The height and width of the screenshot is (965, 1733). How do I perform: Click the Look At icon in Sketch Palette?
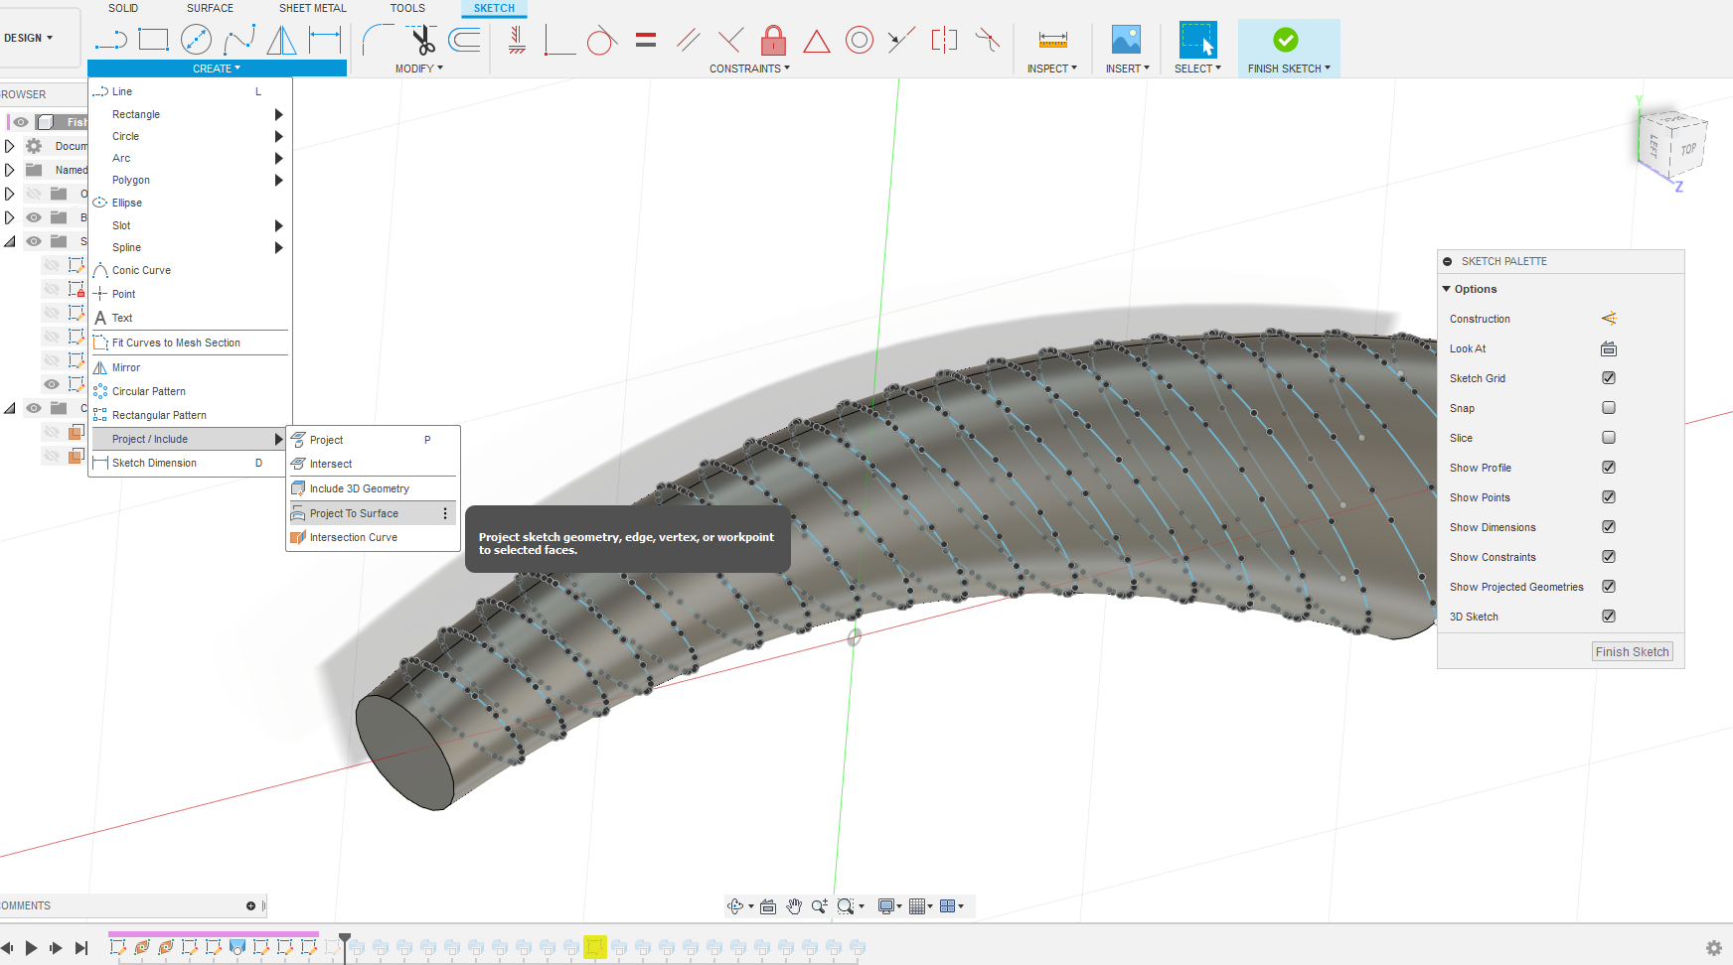point(1609,348)
